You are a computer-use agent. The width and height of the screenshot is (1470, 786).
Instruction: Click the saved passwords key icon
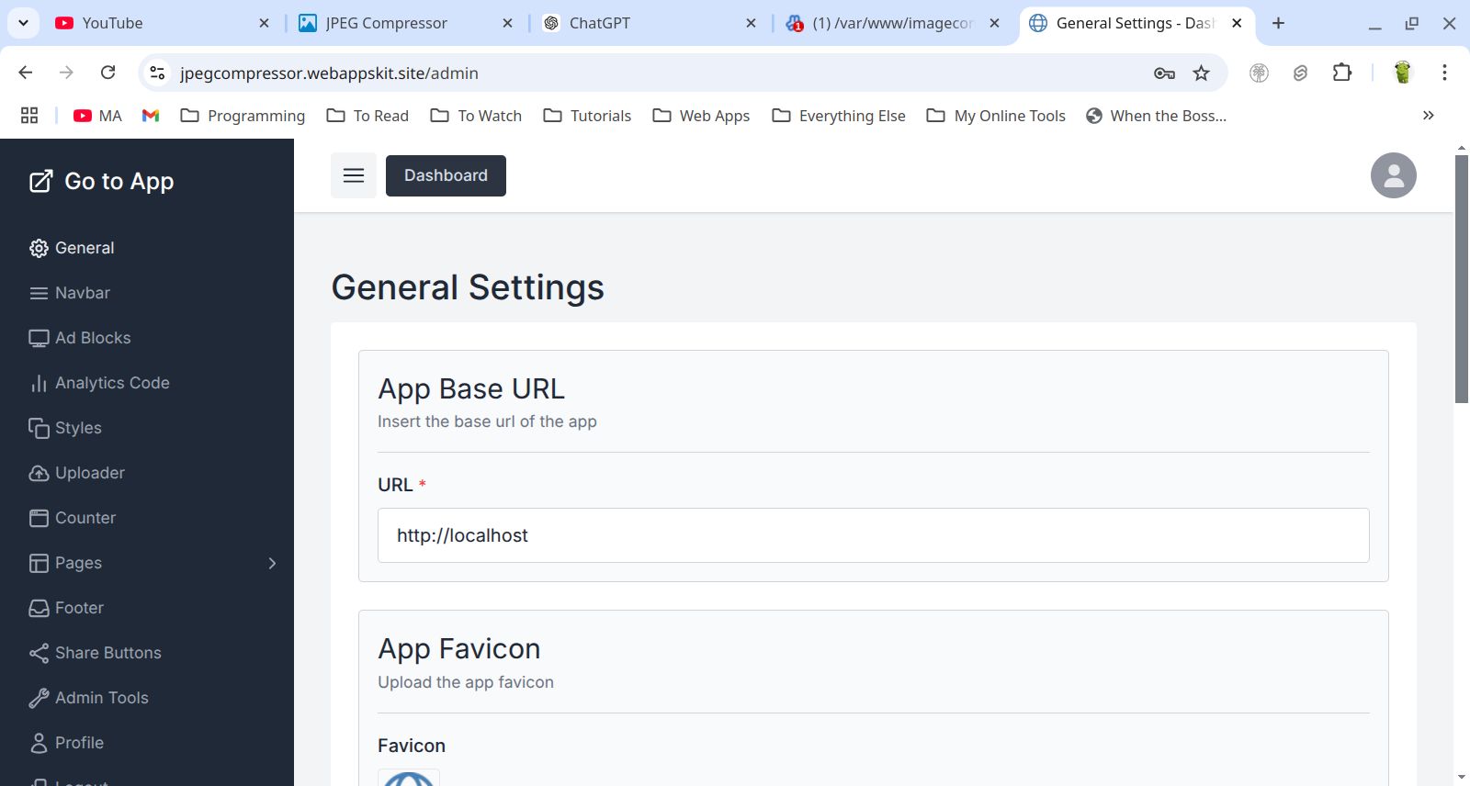pos(1164,73)
